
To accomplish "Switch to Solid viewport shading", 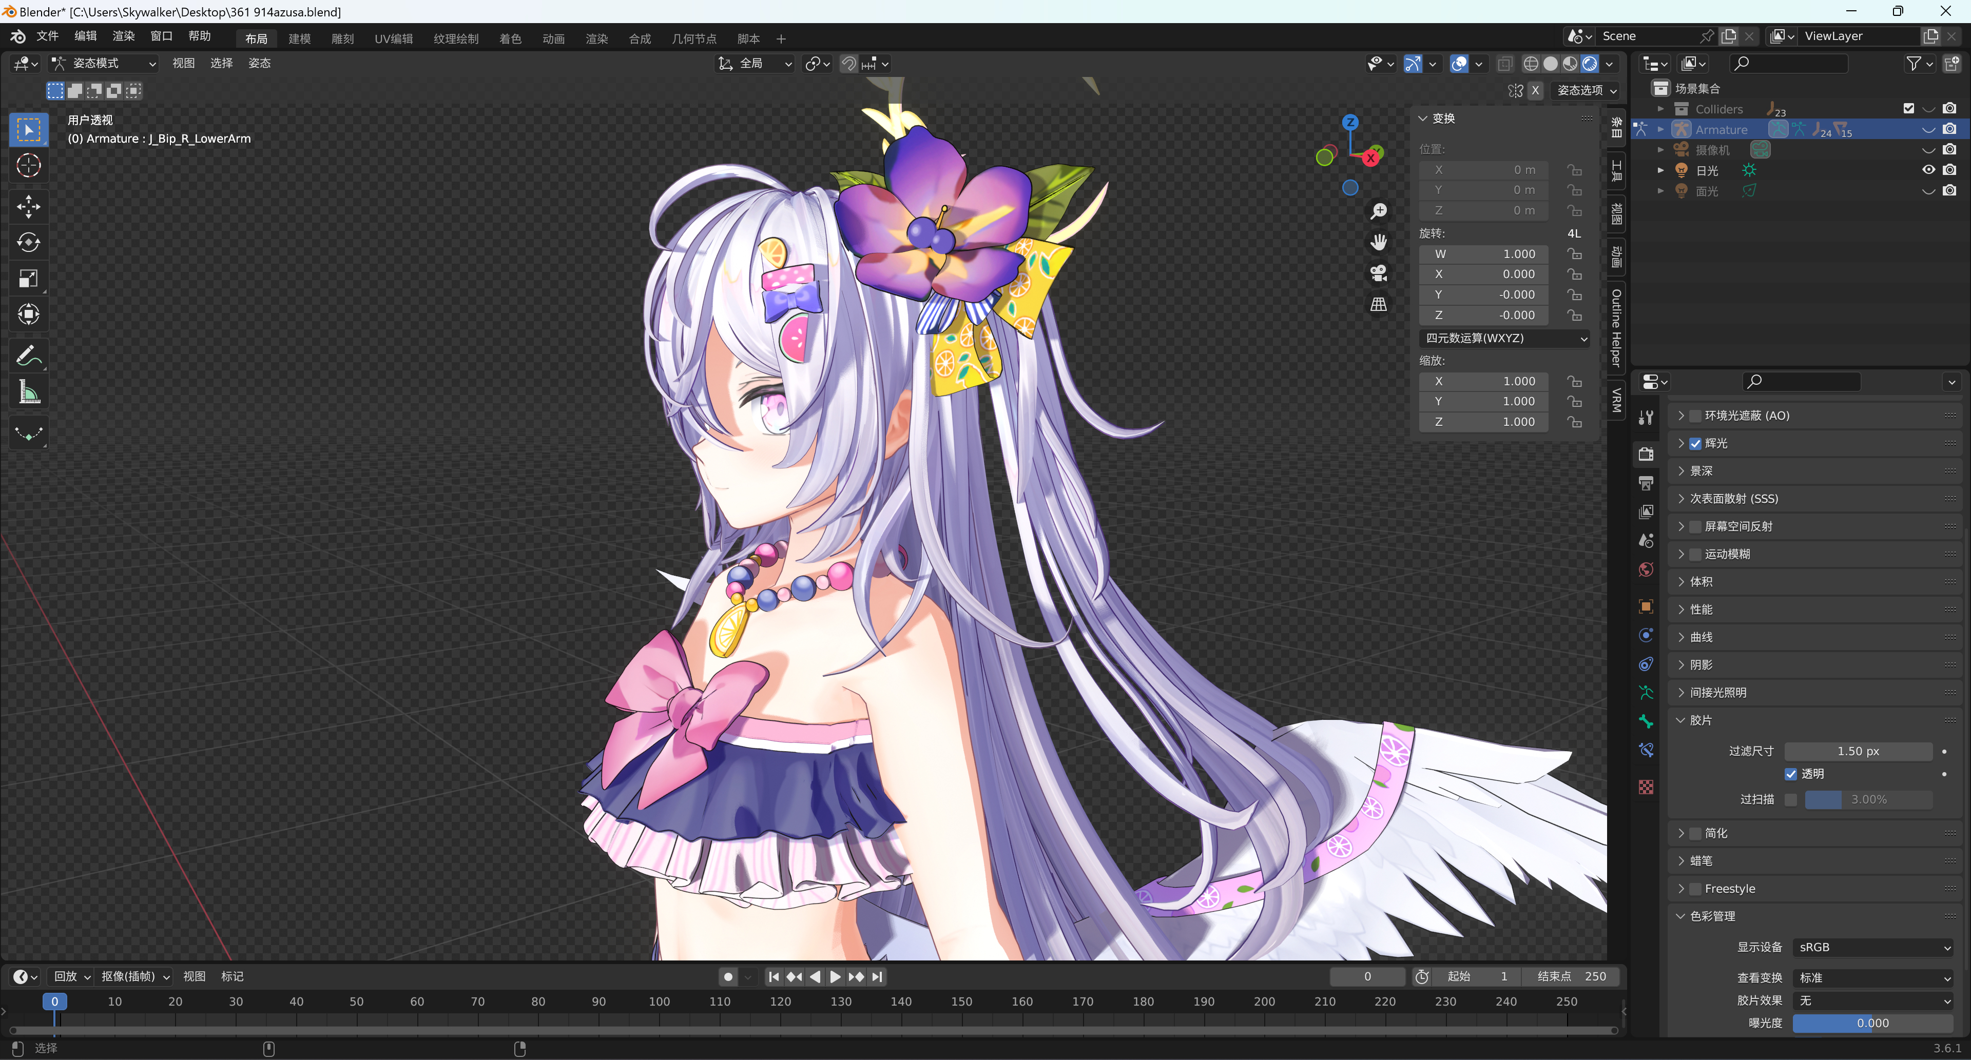I will [x=1550, y=64].
